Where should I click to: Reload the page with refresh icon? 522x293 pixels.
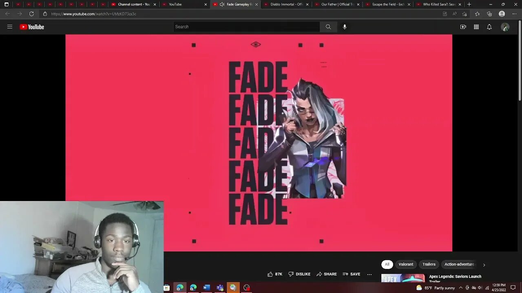[x=31, y=14]
